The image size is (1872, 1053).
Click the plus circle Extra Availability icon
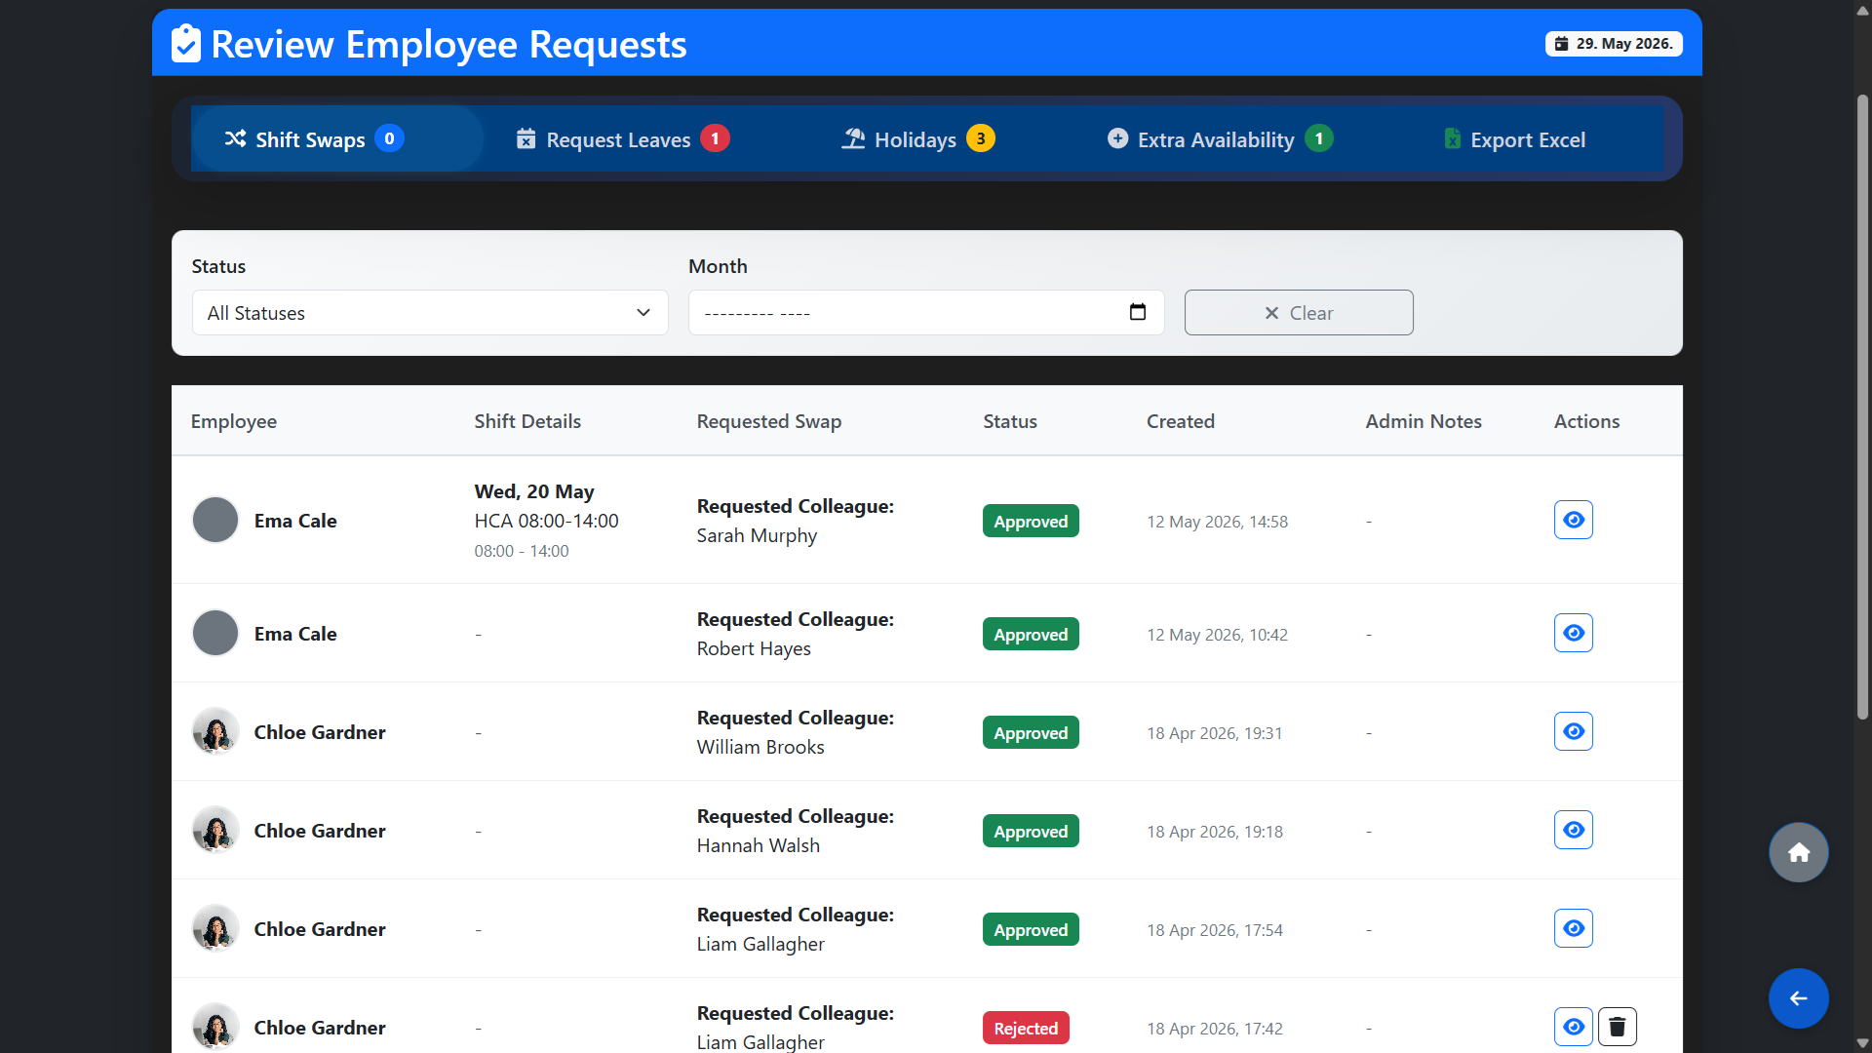[1117, 138]
